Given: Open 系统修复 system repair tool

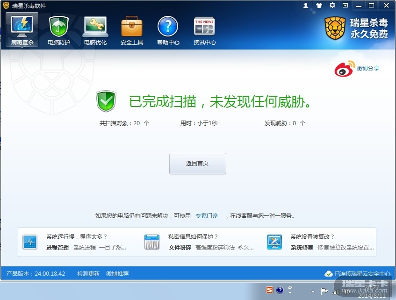Looking at the screenshot, I should tap(302, 248).
